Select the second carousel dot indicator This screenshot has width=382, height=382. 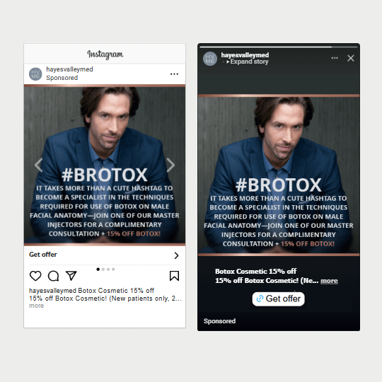coord(103,270)
